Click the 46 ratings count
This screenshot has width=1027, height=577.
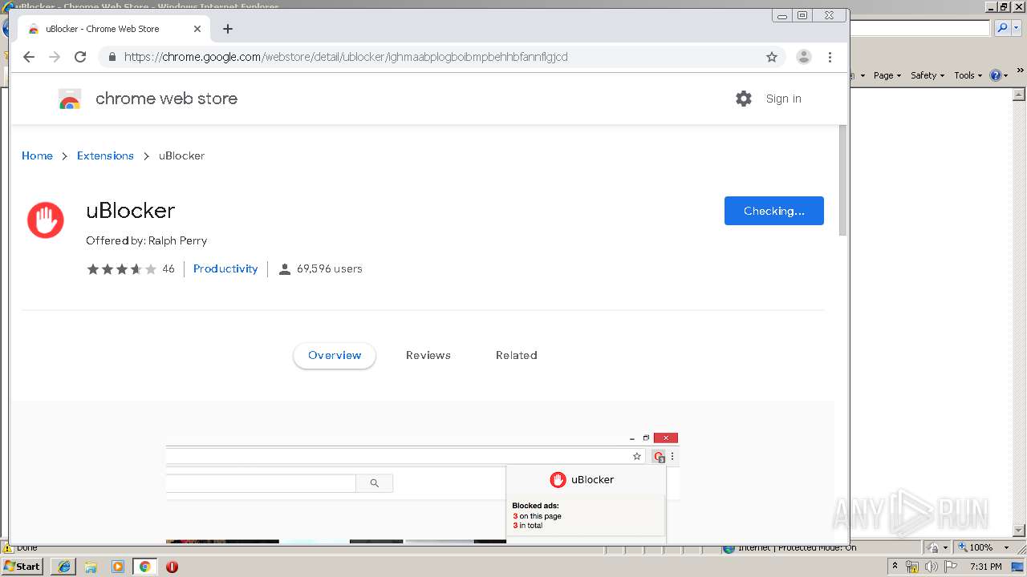coord(168,269)
